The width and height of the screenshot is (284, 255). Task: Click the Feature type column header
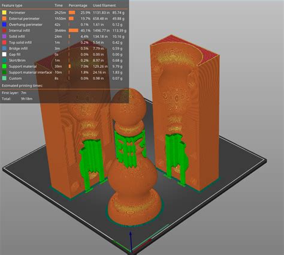coord(12,5)
